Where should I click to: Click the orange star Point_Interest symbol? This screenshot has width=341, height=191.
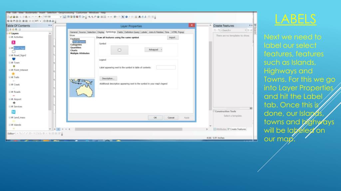(x=13, y=74)
